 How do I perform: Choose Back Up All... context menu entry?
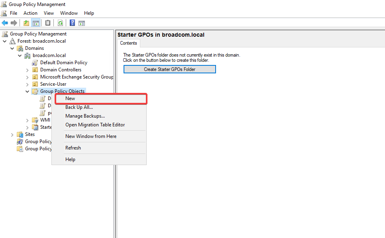click(x=79, y=107)
